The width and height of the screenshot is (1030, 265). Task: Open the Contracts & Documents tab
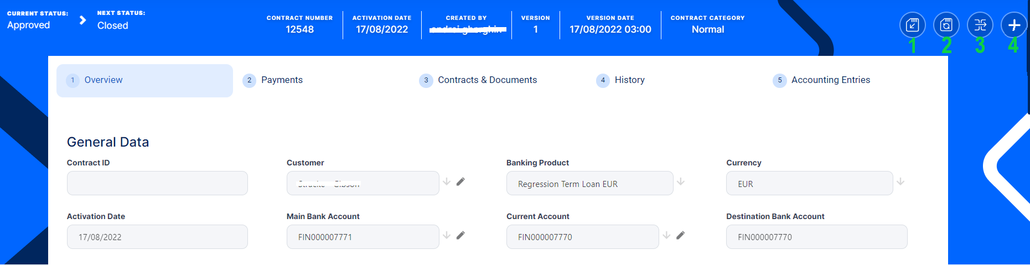487,80
